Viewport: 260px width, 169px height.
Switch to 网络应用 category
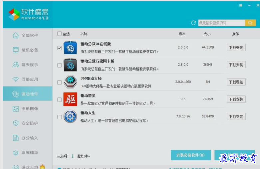coord(28,80)
